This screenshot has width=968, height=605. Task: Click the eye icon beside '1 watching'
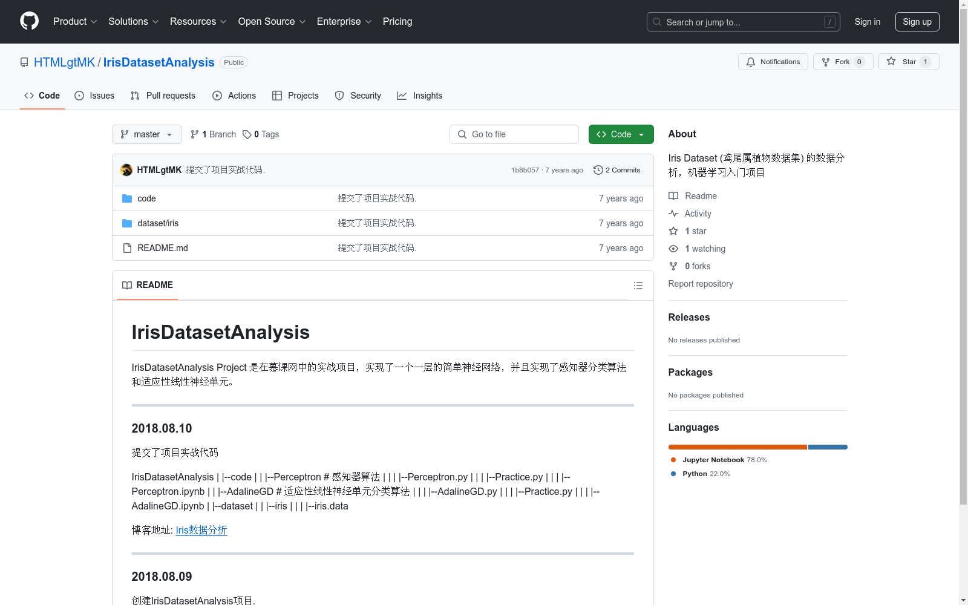673,249
